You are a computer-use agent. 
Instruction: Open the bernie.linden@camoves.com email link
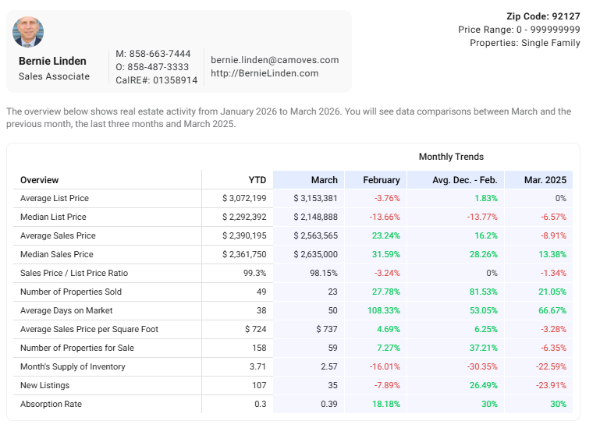275,60
